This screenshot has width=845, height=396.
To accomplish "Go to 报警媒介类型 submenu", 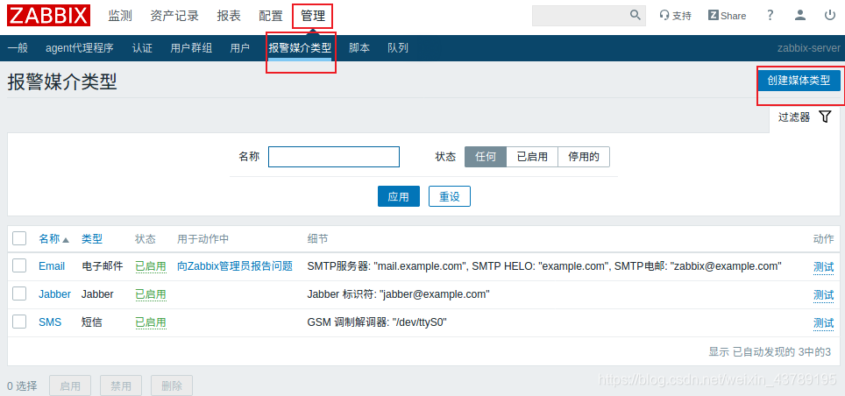I will click(300, 48).
